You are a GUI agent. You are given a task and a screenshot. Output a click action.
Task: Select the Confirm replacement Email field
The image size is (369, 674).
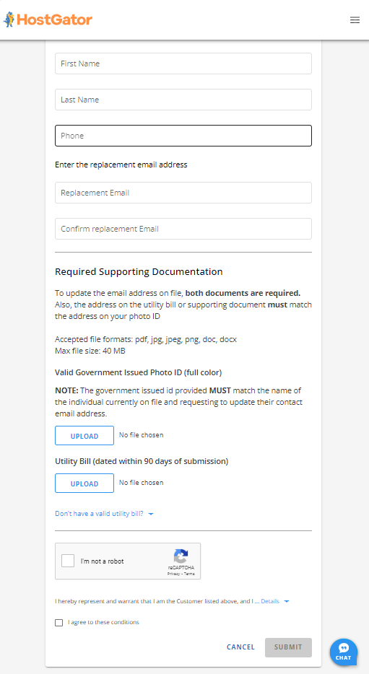point(183,229)
